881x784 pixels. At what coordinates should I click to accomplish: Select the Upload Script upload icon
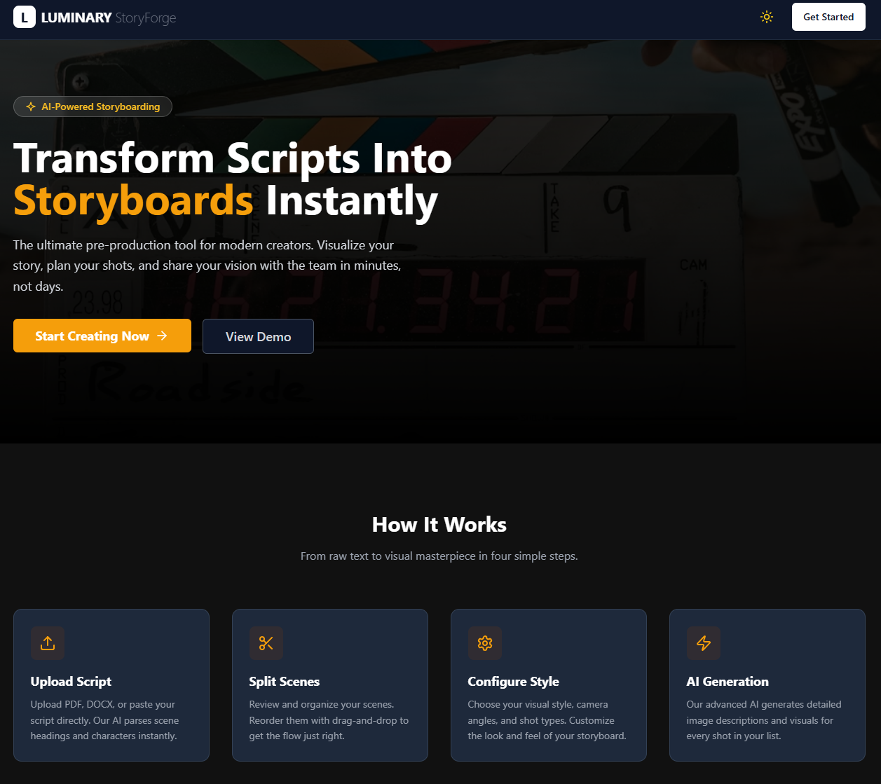pos(48,642)
